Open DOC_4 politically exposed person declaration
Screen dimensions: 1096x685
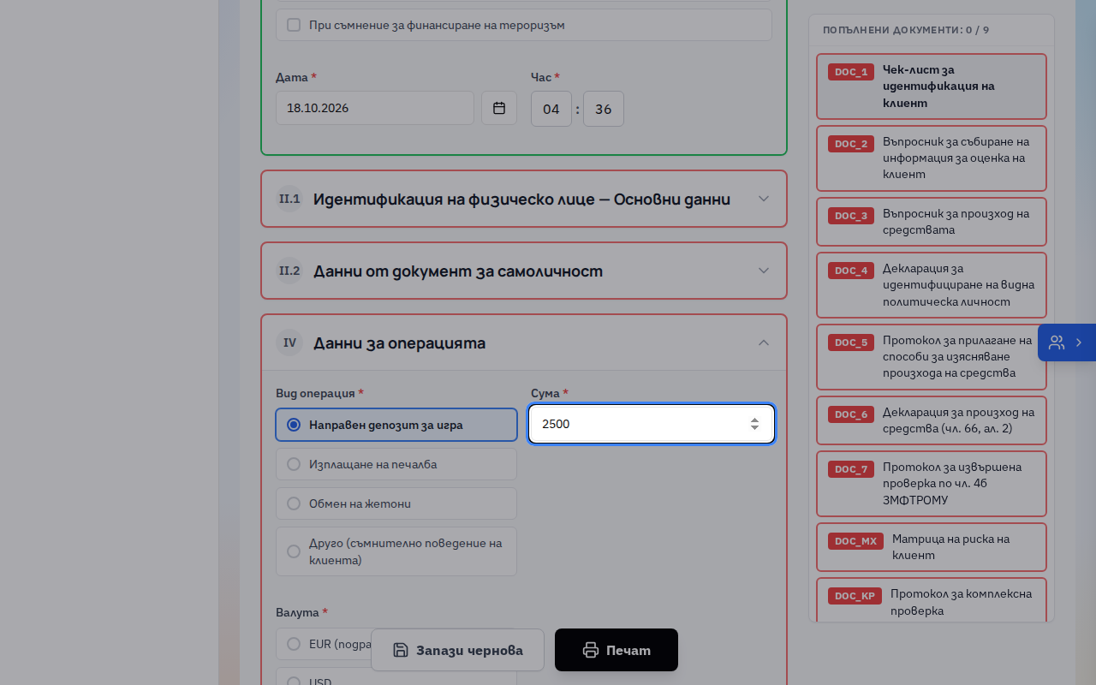932,285
